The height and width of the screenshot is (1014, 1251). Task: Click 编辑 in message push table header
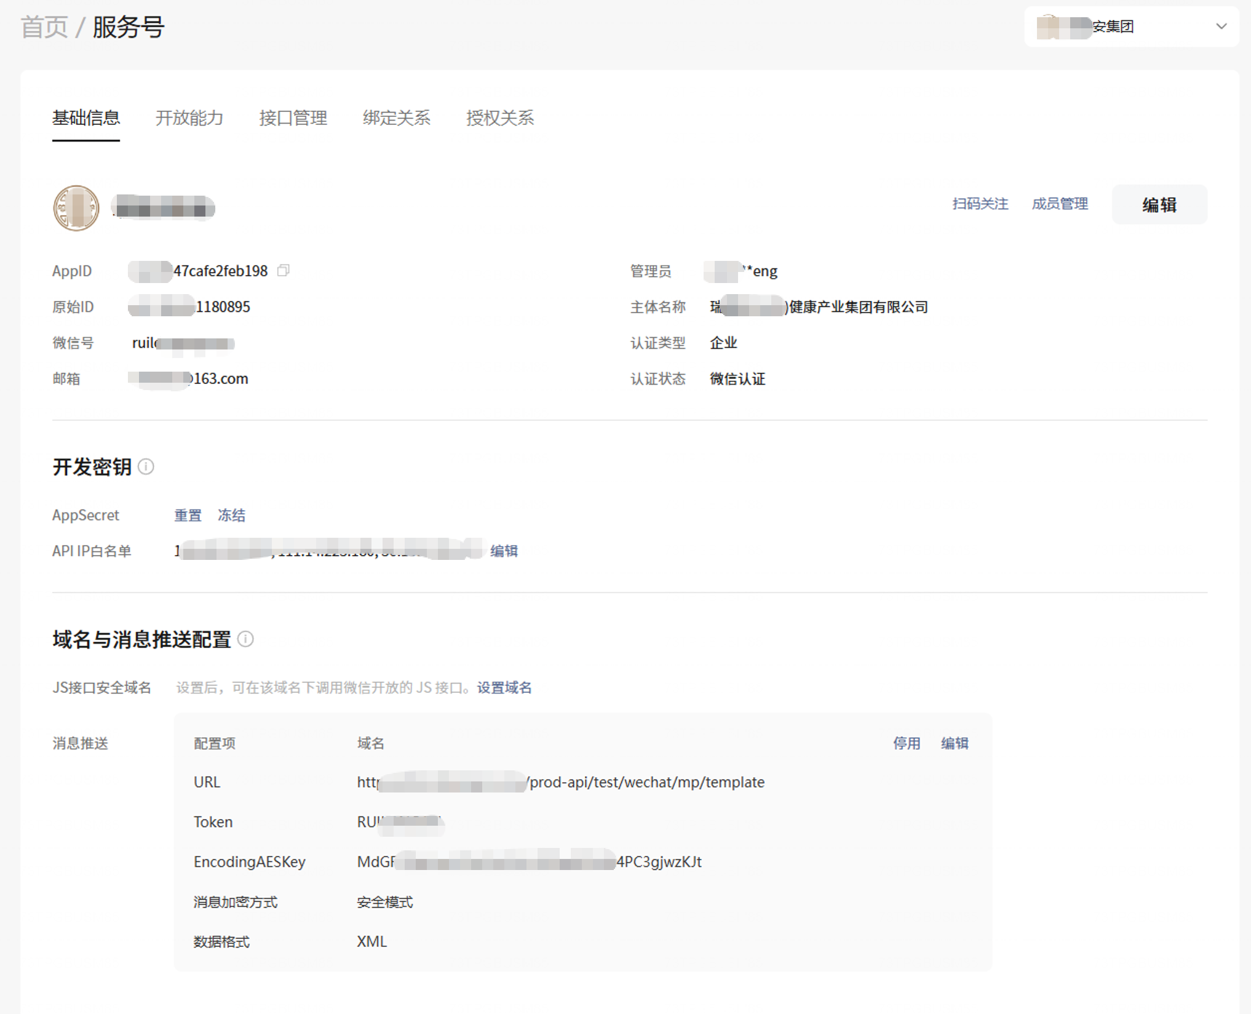click(955, 743)
